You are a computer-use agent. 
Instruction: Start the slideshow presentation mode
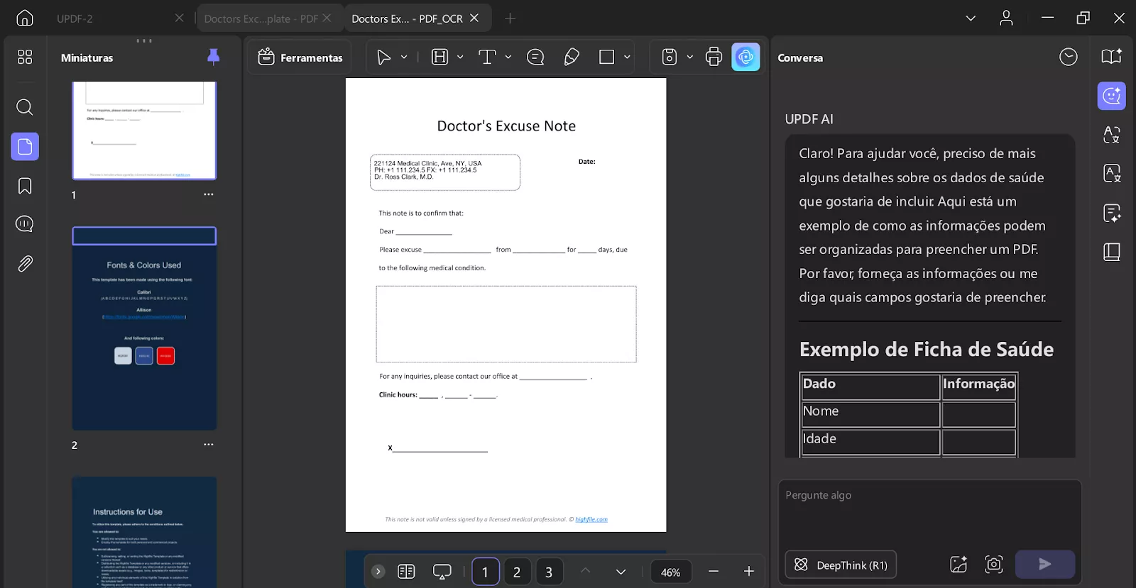point(442,571)
